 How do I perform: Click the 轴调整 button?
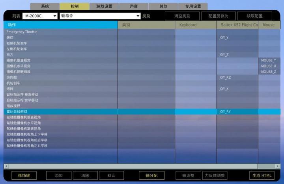[187, 175]
